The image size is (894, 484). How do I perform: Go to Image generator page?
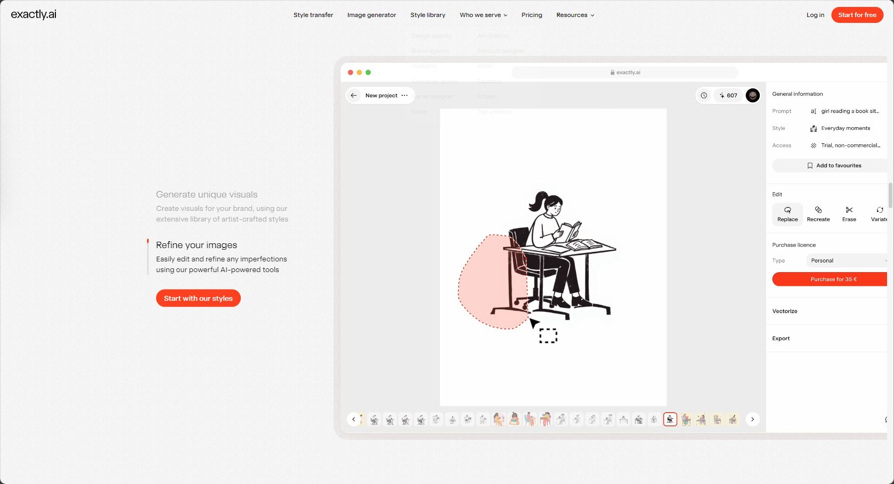371,15
